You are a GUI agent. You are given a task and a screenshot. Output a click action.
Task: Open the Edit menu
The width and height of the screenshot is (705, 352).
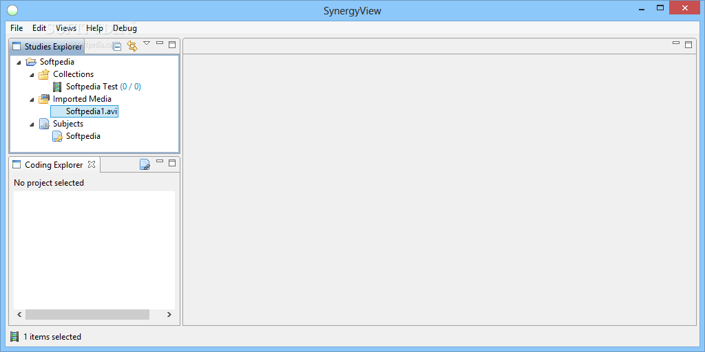click(x=39, y=28)
